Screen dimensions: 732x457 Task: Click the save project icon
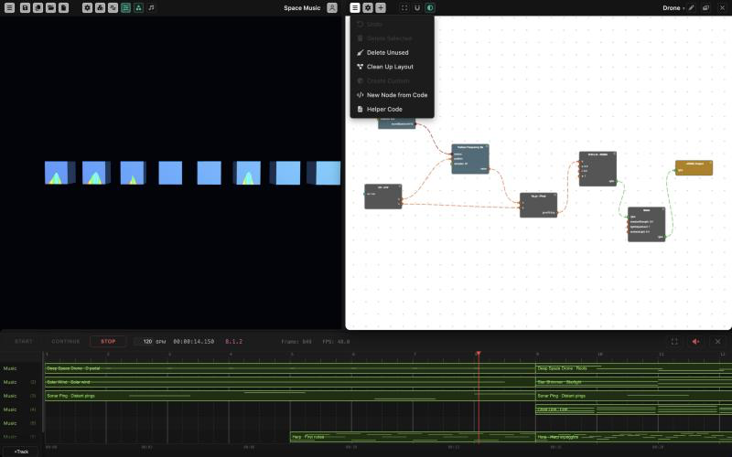[x=26, y=8]
